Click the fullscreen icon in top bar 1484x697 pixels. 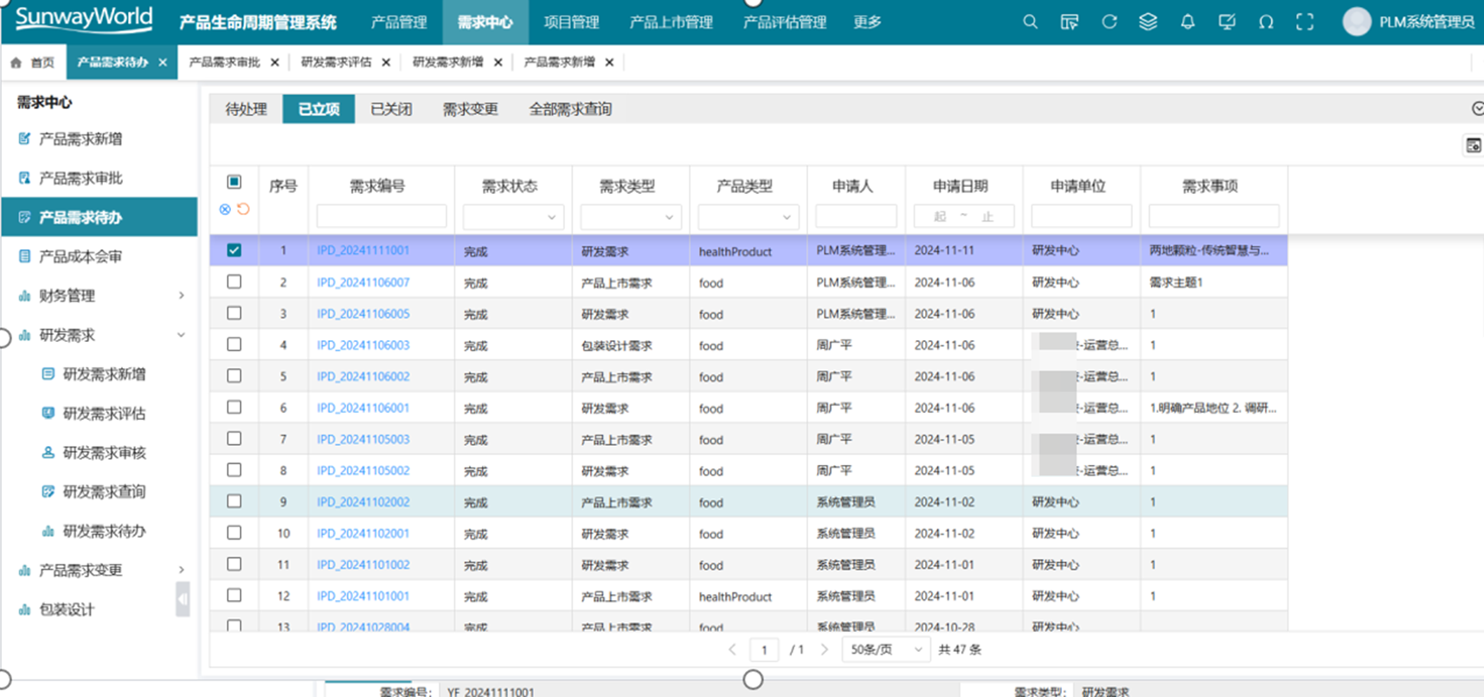(1304, 23)
